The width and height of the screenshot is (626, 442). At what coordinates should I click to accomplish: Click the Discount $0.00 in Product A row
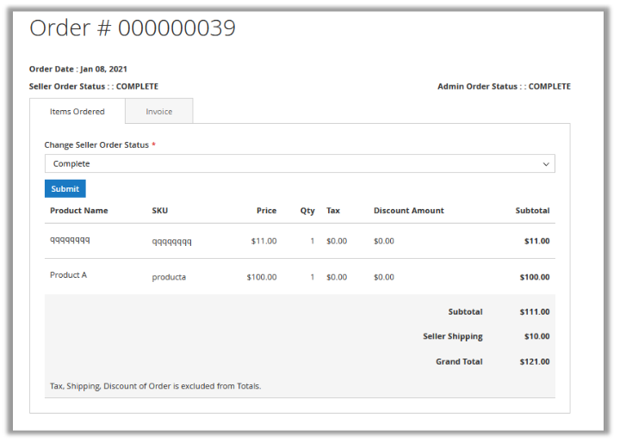(x=384, y=277)
